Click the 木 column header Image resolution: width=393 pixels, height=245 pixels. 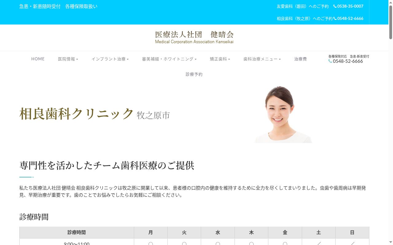pos(251,232)
